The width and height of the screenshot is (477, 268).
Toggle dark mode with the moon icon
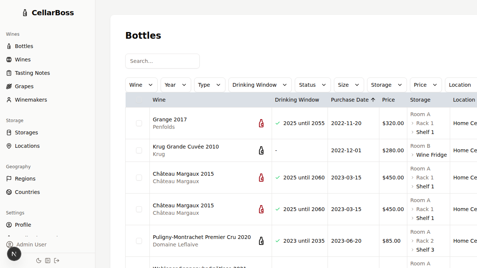(x=39, y=261)
